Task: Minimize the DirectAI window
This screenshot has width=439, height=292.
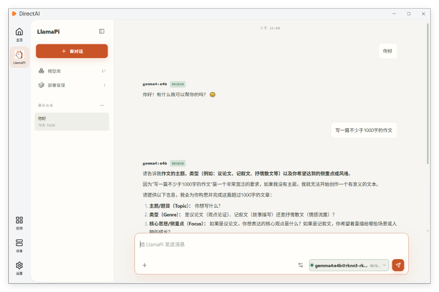Action: pyautogui.click(x=394, y=14)
